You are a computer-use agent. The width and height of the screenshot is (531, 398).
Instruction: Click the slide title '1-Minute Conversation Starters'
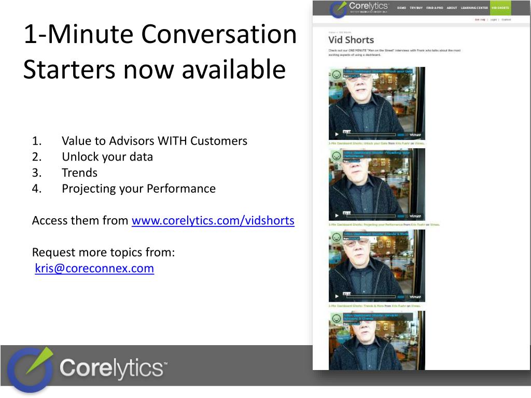click(160, 51)
